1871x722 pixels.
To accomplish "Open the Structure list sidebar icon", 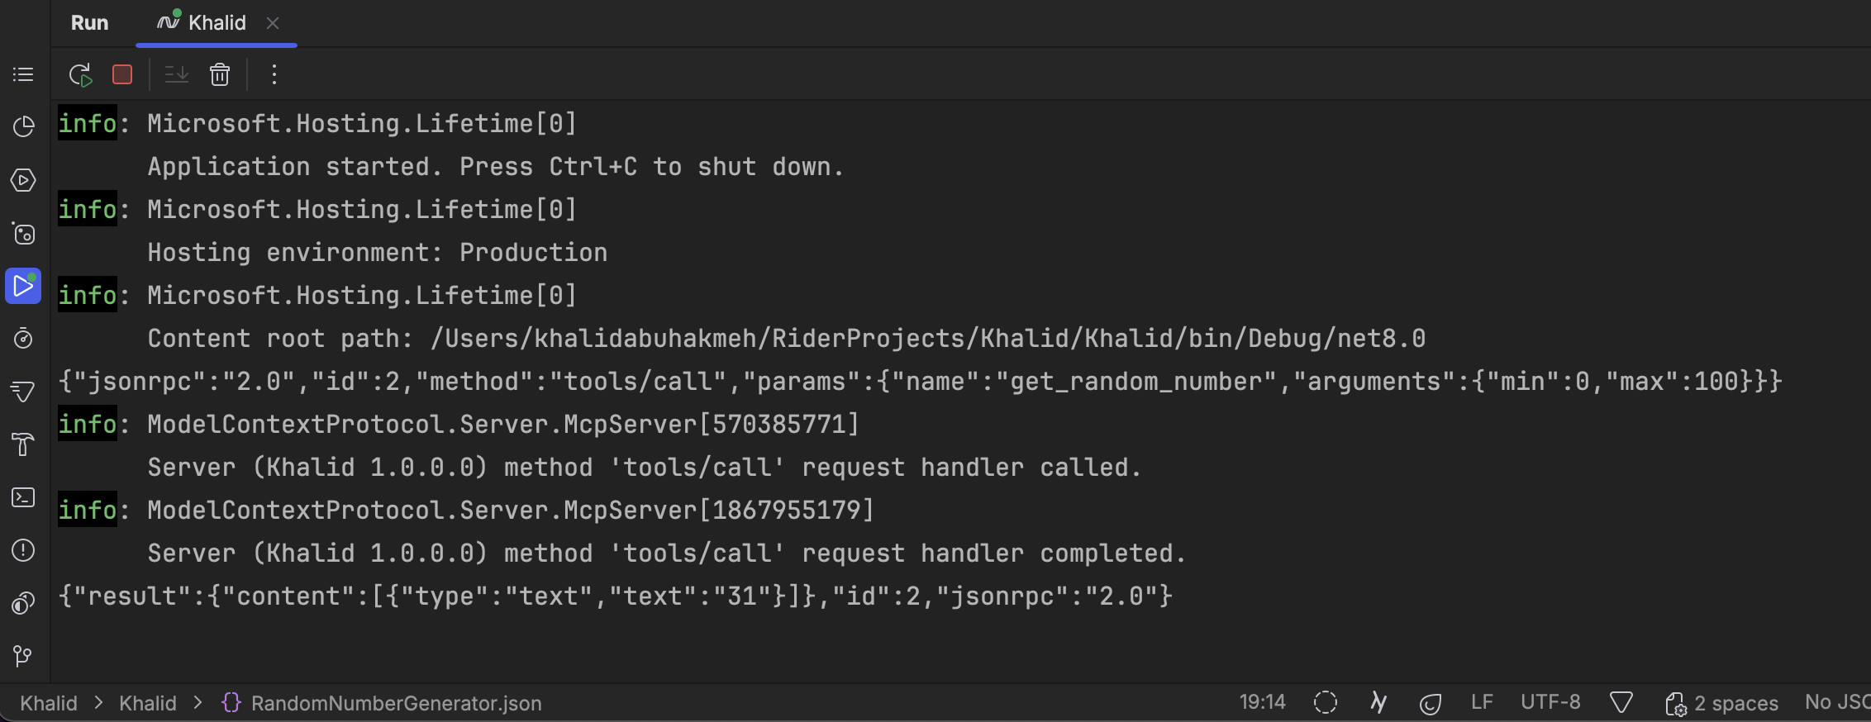I will pyautogui.click(x=23, y=75).
